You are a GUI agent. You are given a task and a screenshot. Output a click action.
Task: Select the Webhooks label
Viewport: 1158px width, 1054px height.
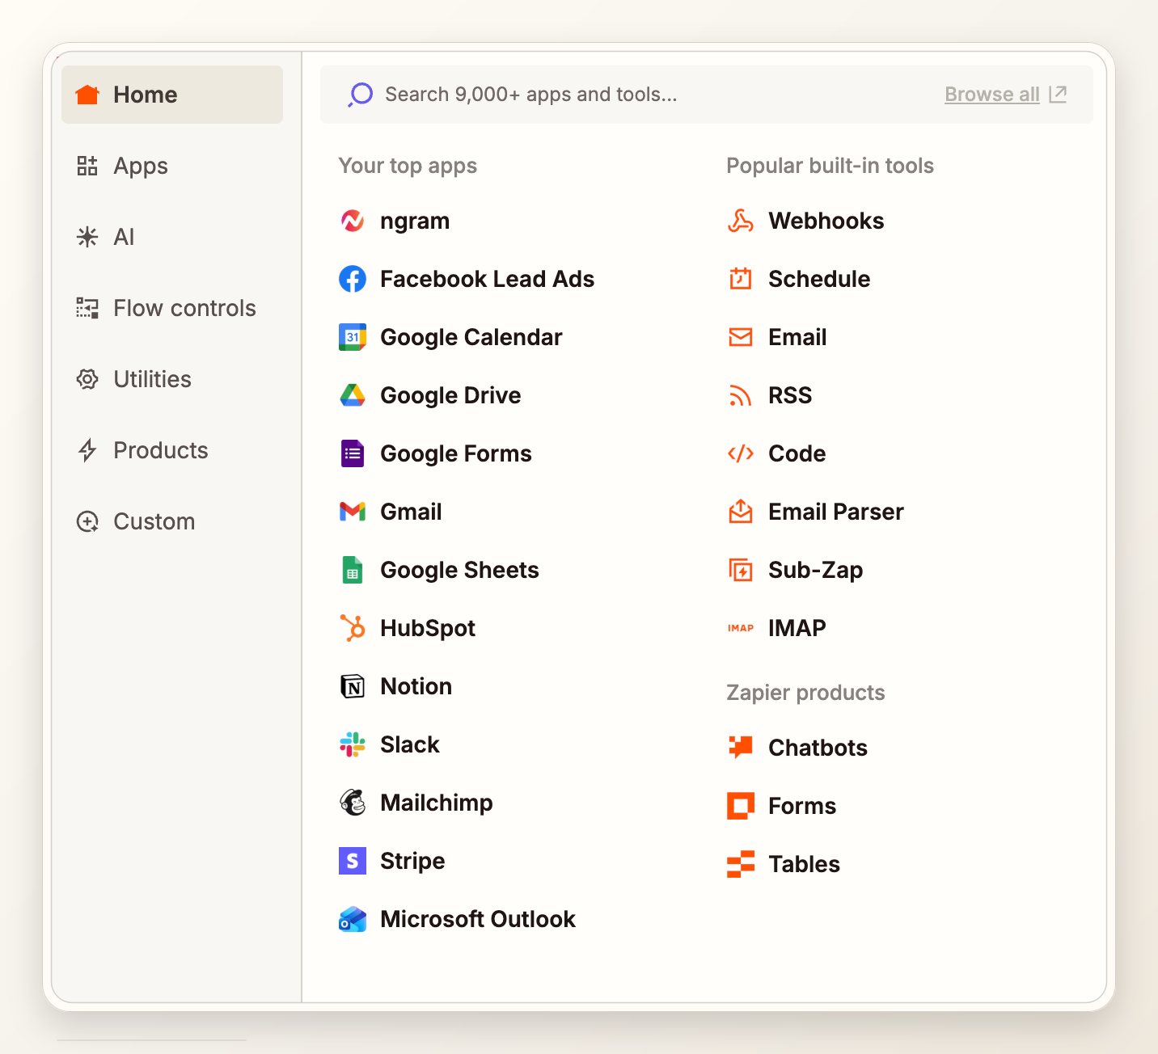point(826,221)
